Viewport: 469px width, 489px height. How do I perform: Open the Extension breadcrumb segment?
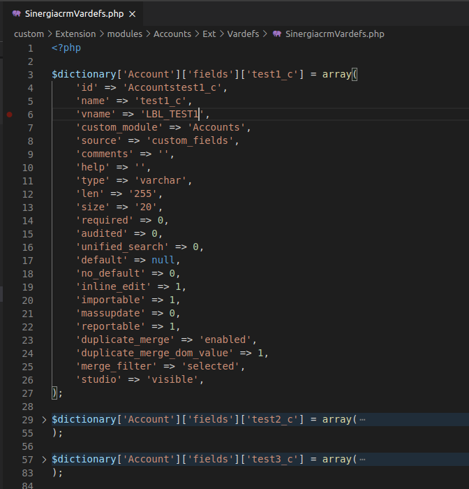76,34
